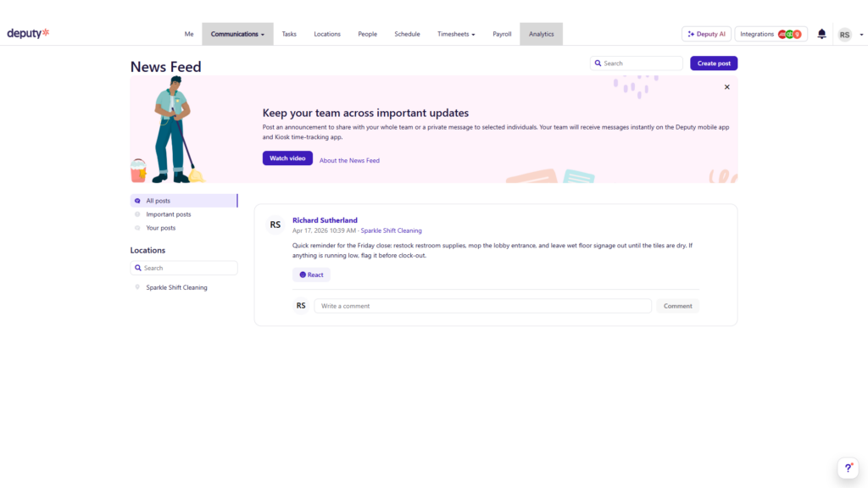Click the News Feed page heading
Viewport: 868px width, 488px height.
[165, 66]
